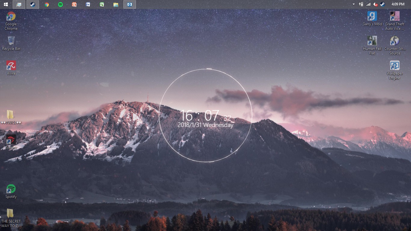Select the Garry's Mod desktop shortcut
The width and height of the screenshot is (411, 231).
pyautogui.click(x=372, y=18)
